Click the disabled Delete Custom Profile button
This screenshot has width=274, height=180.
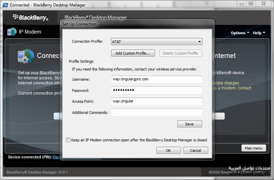click(x=180, y=53)
